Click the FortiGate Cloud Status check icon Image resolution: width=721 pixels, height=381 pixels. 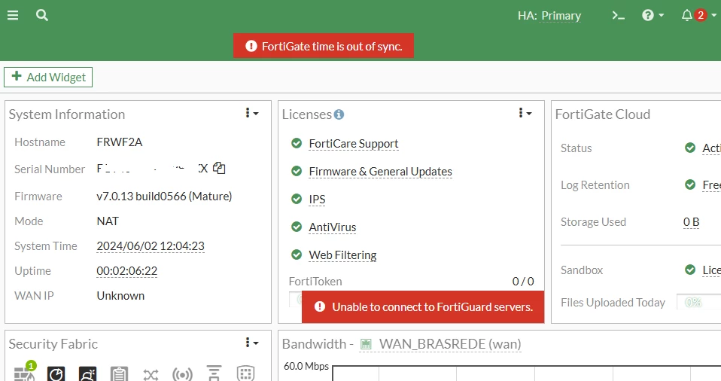pos(690,148)
